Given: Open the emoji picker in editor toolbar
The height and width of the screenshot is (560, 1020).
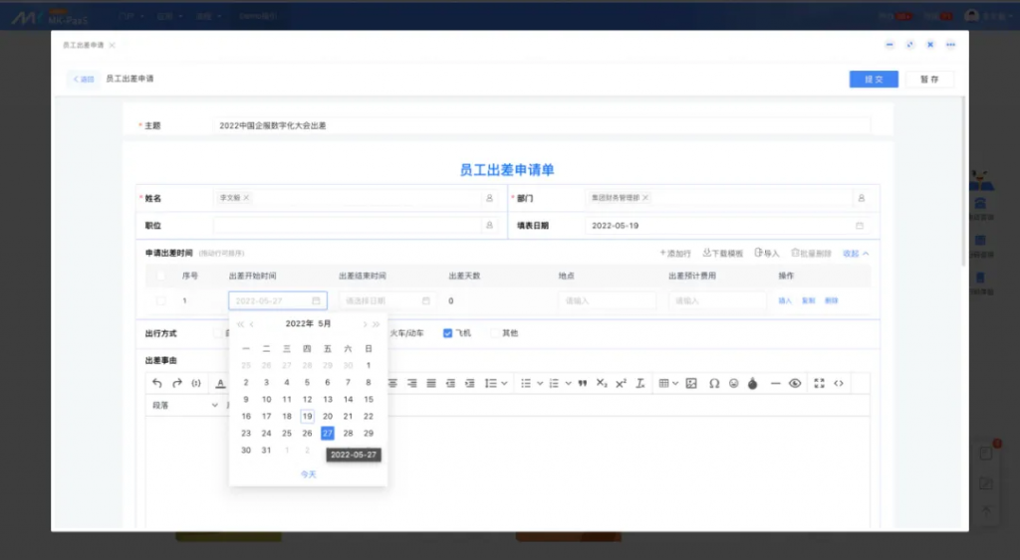Looking at the screenshot, I should (733, 383).
